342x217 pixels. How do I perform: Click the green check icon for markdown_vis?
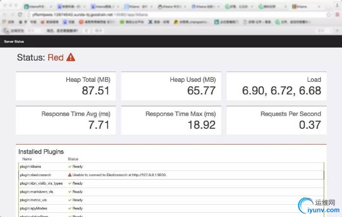[x=70, y=191]
